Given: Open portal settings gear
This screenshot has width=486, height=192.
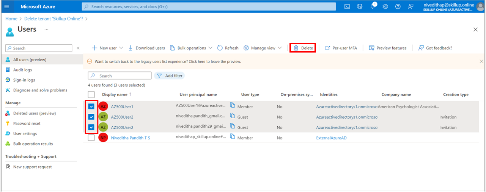Looking at the screenshot, I should coord(385,6).
